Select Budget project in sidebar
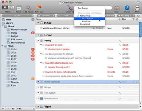The height and width of the screenshot is (111, 142). click(14, 36)
